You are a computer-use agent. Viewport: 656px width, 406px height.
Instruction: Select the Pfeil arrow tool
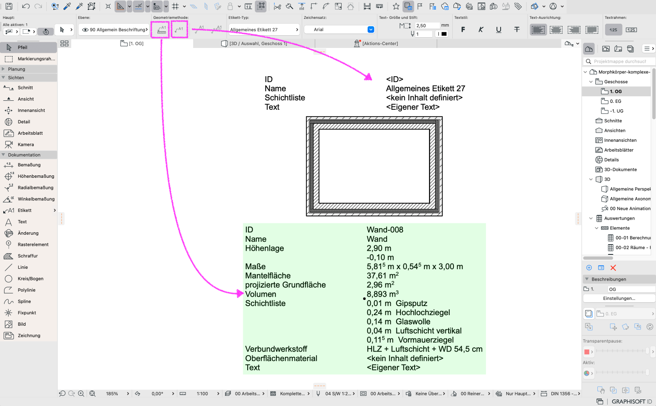[x=29, y=47]
